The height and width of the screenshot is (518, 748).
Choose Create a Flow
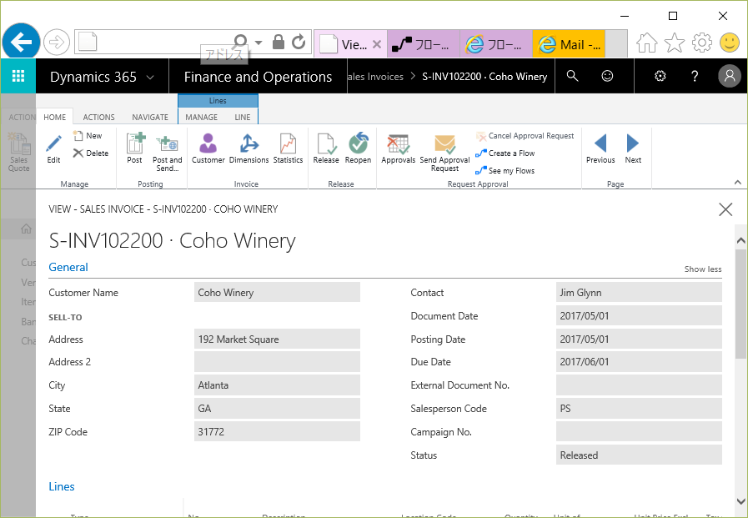505,153
